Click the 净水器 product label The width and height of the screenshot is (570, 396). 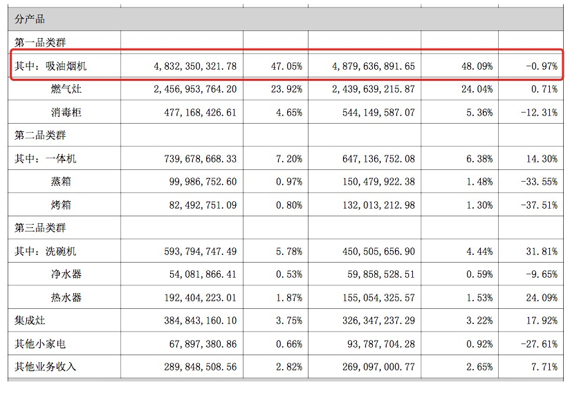point(66,274)
